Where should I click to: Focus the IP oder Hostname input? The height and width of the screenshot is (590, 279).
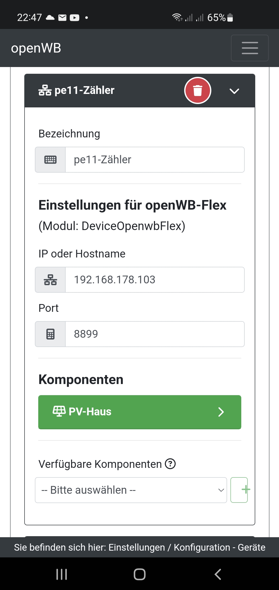(x=154, y=280)
